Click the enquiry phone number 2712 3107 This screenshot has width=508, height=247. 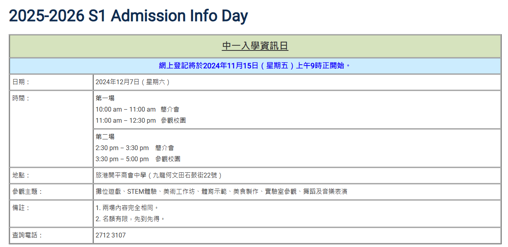pos(110,235)
